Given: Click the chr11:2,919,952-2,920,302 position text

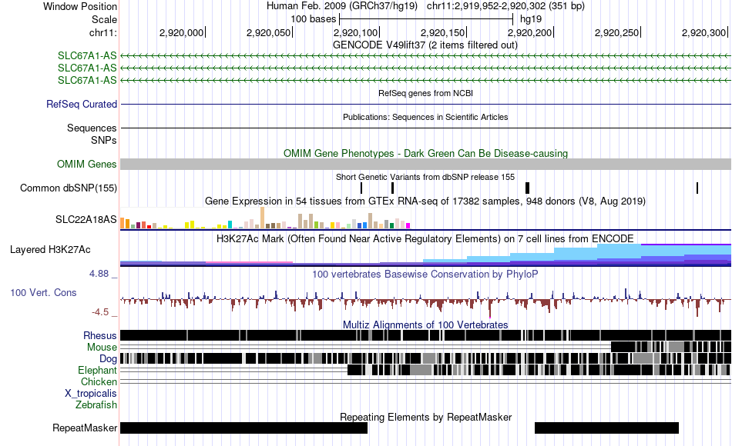Looking at the screenshot, I should point(505,6).
